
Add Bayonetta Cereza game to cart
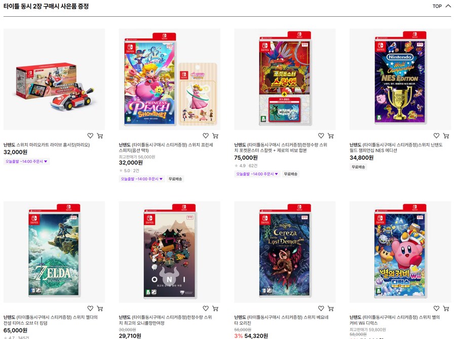331,309
